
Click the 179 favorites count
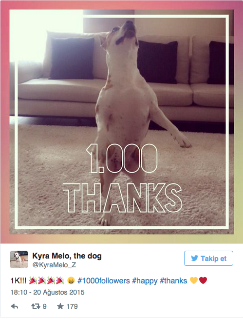[72, 306]
